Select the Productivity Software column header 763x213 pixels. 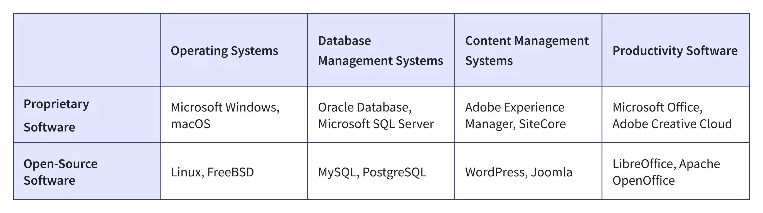coord(675,51)
